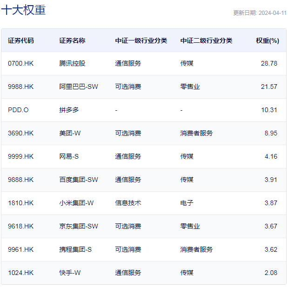Image resolution: width=288 pixels, height=288 pixels.
Task: Select security code 1810.HK
Action: click(21, 203)
